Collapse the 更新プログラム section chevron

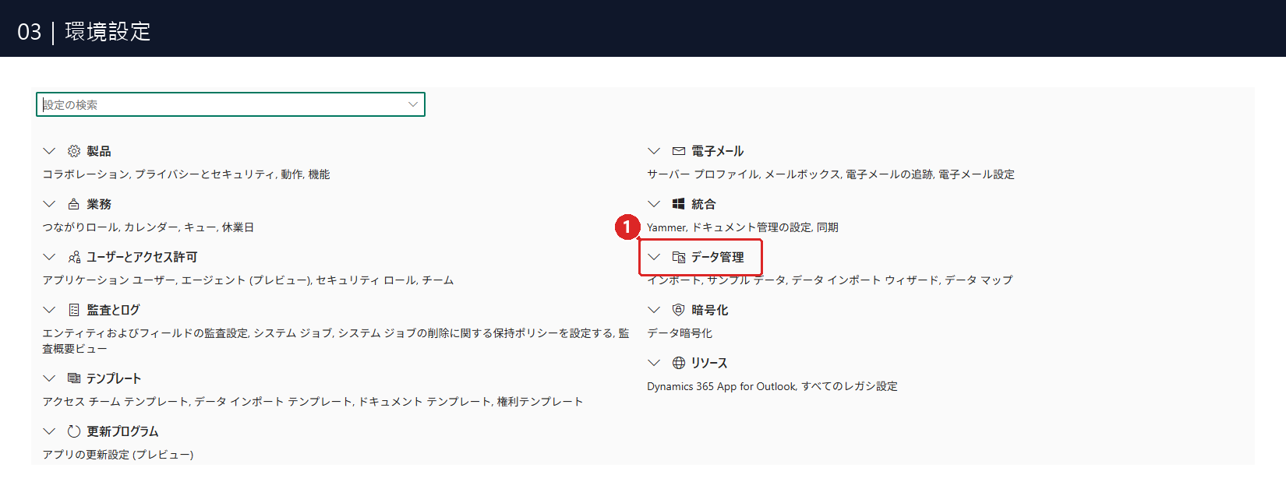tap(49, 431)
